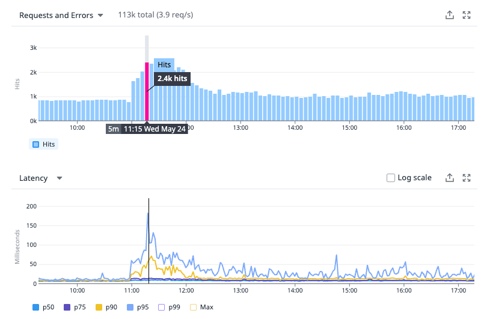
Task: Click the 5m interval time label
Action: pyautogui.click(x=114, y=129)
